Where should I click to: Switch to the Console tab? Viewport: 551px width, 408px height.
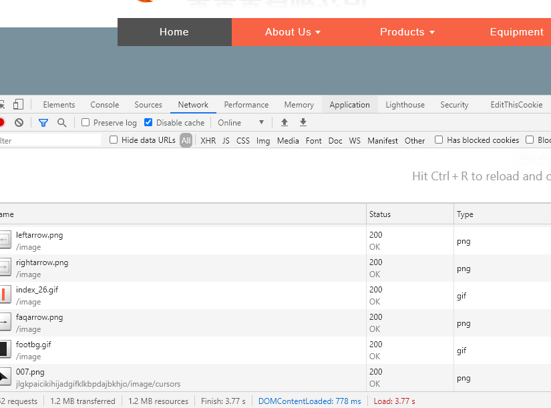[x=105, y=105]
